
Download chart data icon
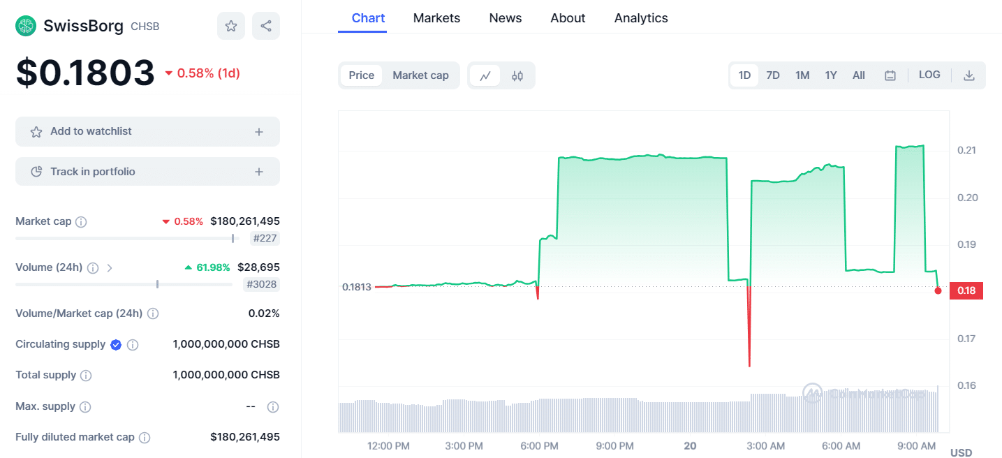point(969,75)
